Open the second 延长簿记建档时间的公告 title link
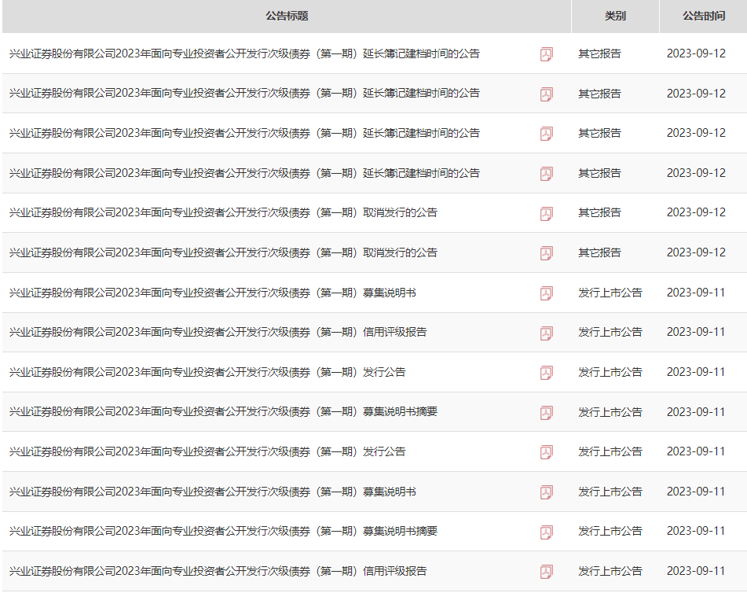 point(244,93)
